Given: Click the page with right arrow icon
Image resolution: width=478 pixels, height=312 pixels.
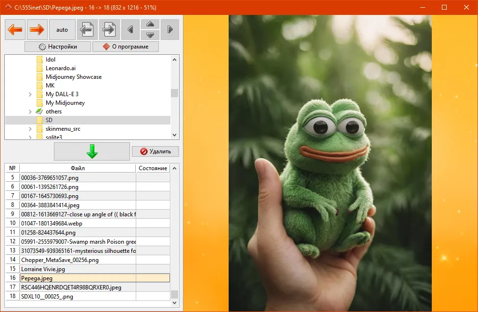Looking at the screenshot, I should (109, 29).
